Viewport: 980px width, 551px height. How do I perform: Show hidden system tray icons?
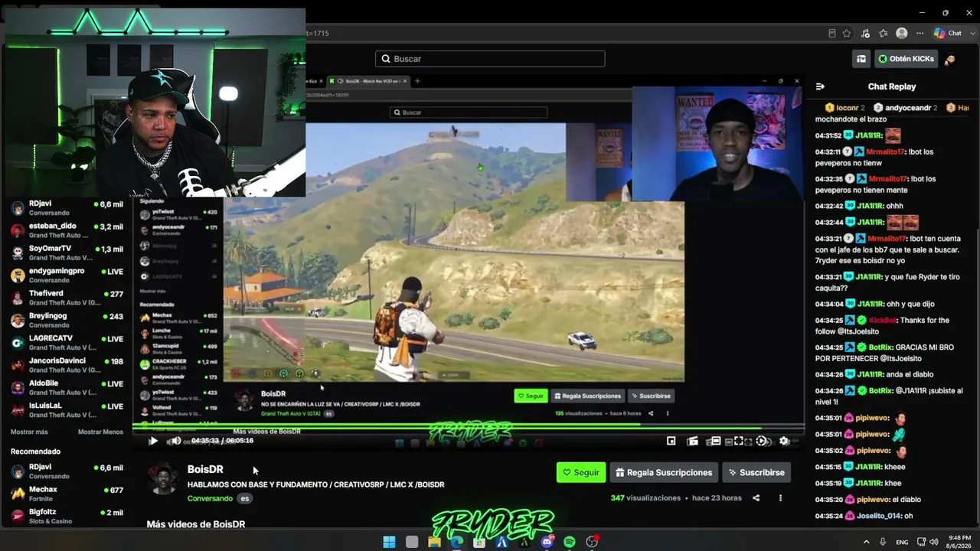867,542
